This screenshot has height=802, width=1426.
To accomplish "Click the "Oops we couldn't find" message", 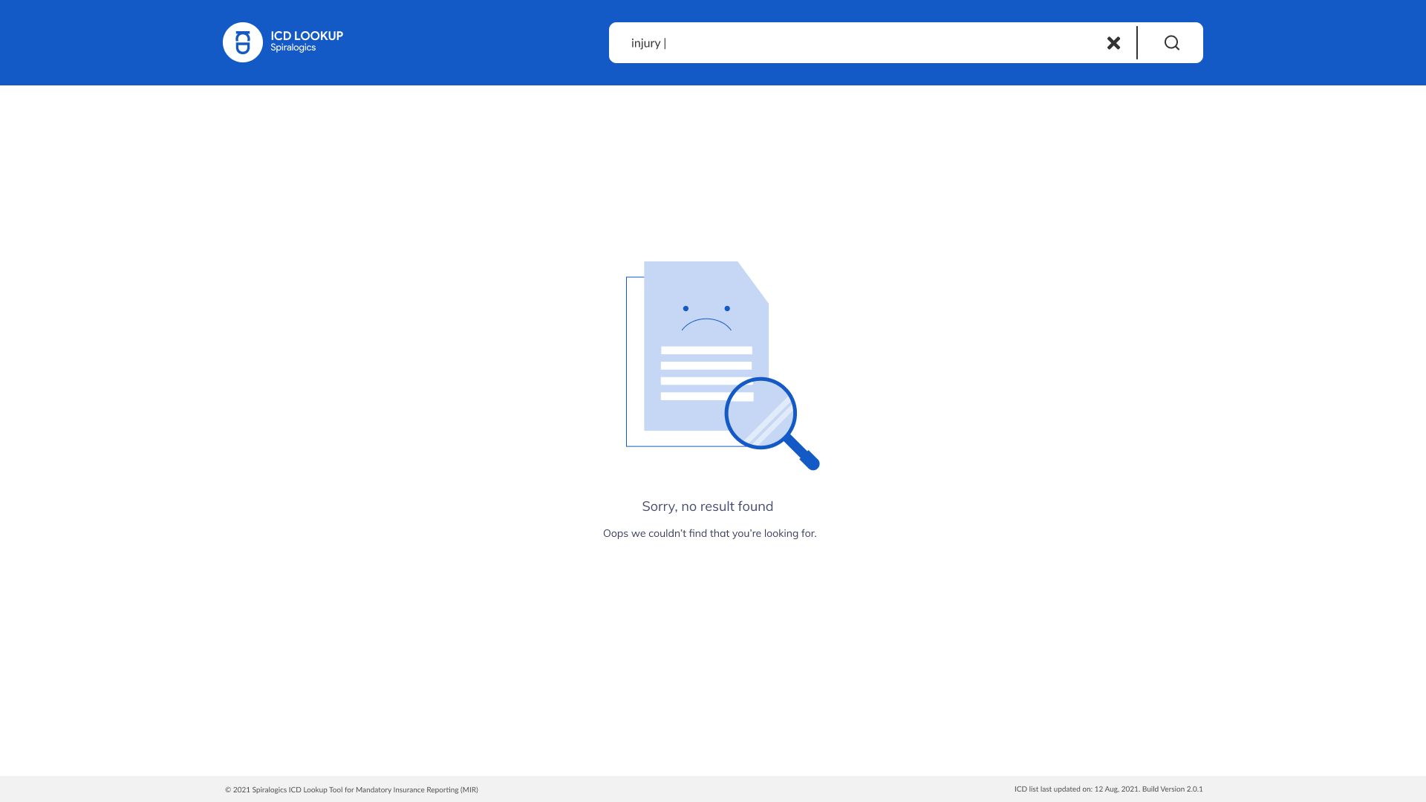I will coord(709,533).
